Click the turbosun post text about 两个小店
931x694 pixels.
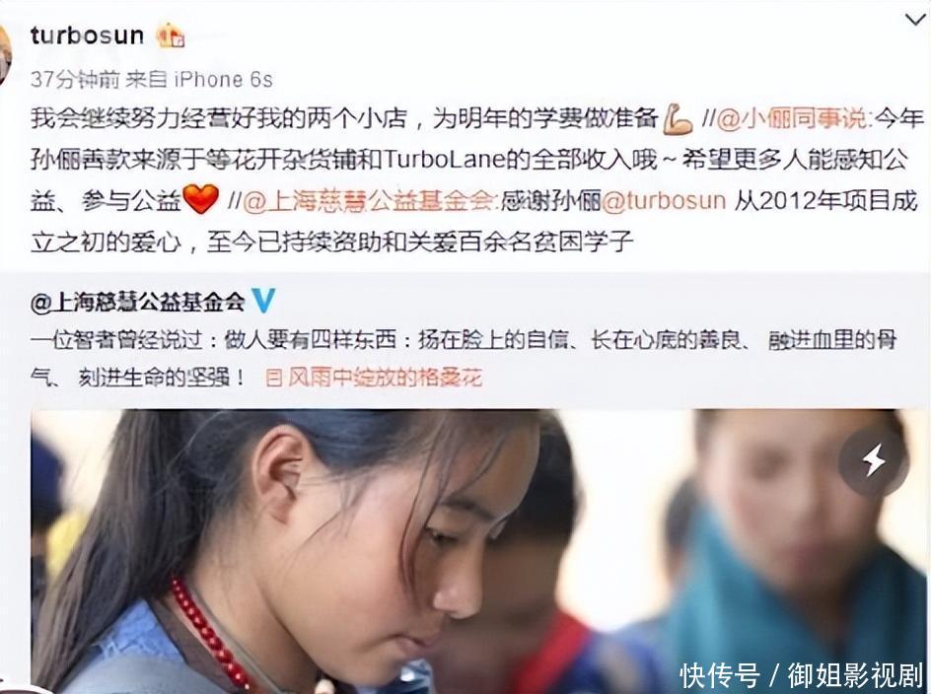pyautogui.click(x=477, y=180)
